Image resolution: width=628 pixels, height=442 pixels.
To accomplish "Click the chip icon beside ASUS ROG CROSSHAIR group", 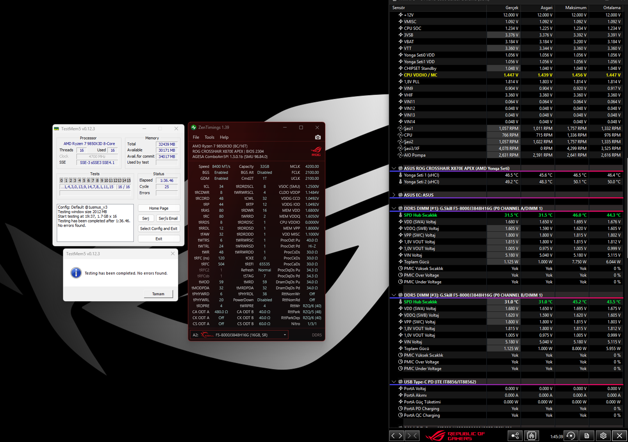I will point(400,169).
